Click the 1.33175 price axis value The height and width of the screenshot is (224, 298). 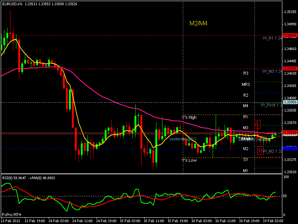click(290, 160)
